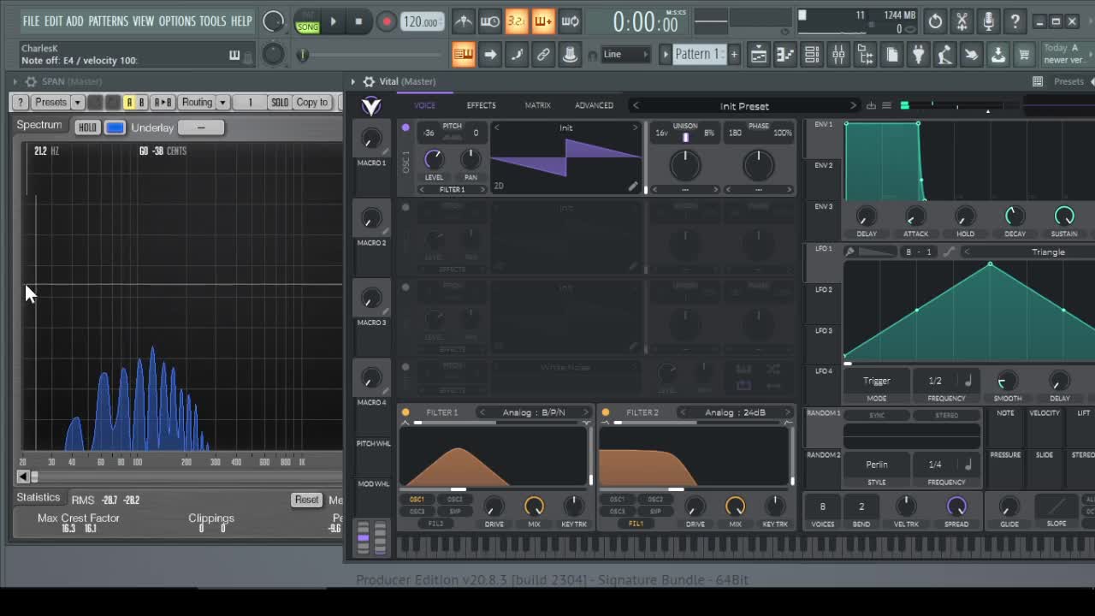Open the Init Preset name selector
Image resolution: width=1095 pixels, height=616 pixels.
pyautogui.click(x=744, y=105)
